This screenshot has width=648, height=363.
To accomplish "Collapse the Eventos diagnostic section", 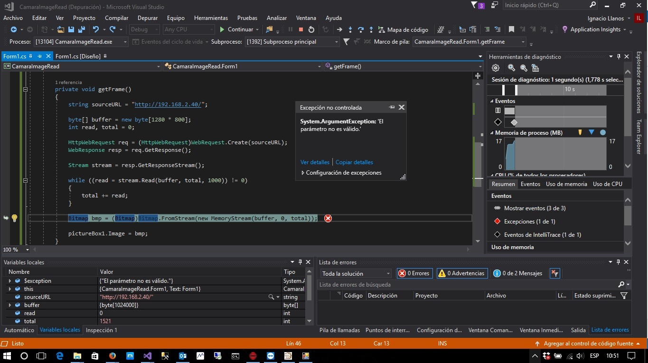I will (x=492, y=101).
